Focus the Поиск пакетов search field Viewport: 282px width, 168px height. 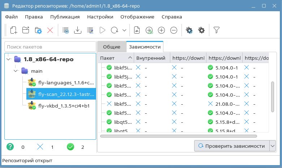pos(50,47)
